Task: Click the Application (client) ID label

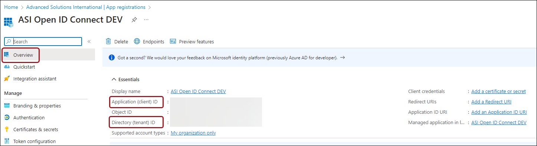Action: pyautogui.click(x=134, y=102)
